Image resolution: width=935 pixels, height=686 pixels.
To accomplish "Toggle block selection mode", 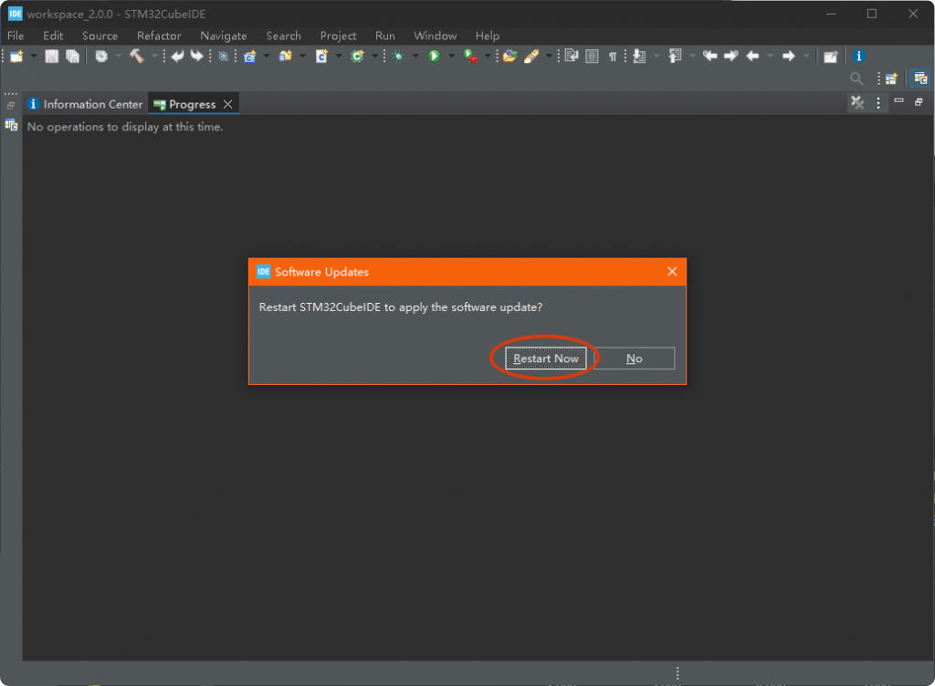I will (x=592, y=57).
